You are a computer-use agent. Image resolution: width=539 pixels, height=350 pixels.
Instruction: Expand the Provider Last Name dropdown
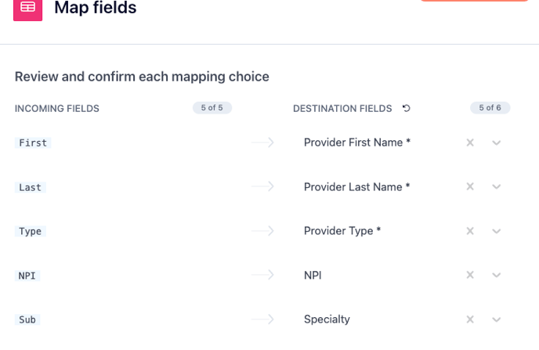pyautogui.click(x=497, y=187)
